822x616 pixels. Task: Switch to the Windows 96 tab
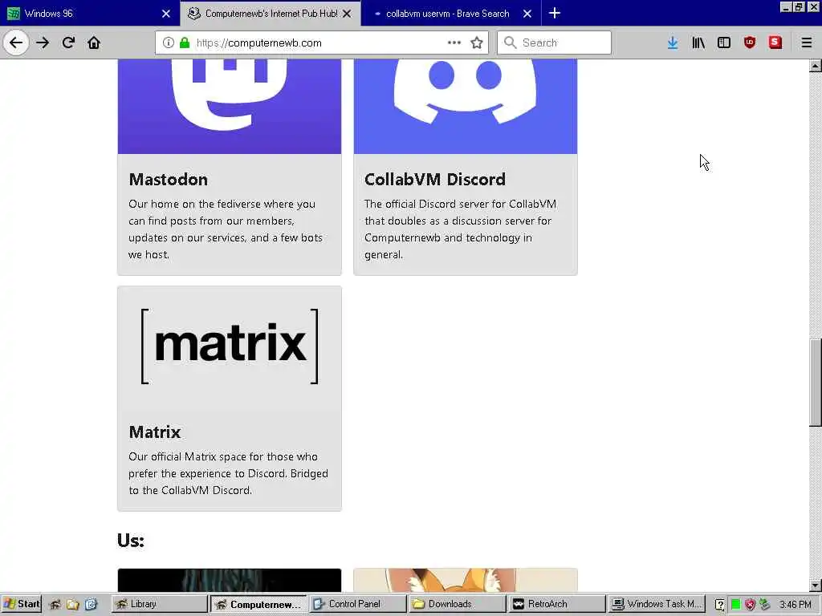point(89,13)
